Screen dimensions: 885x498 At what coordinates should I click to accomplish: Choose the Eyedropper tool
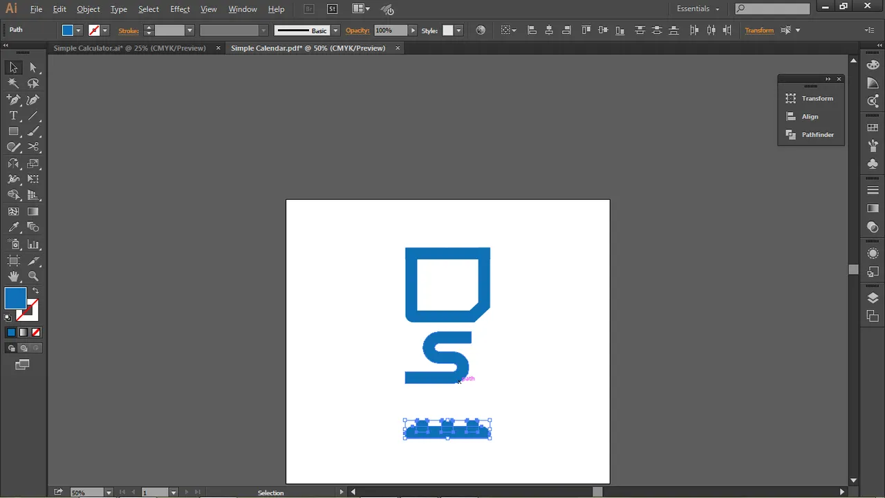click(14, 228)
